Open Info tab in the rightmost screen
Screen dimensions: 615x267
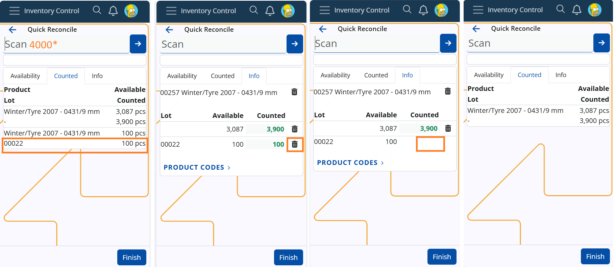pos(561,75)
